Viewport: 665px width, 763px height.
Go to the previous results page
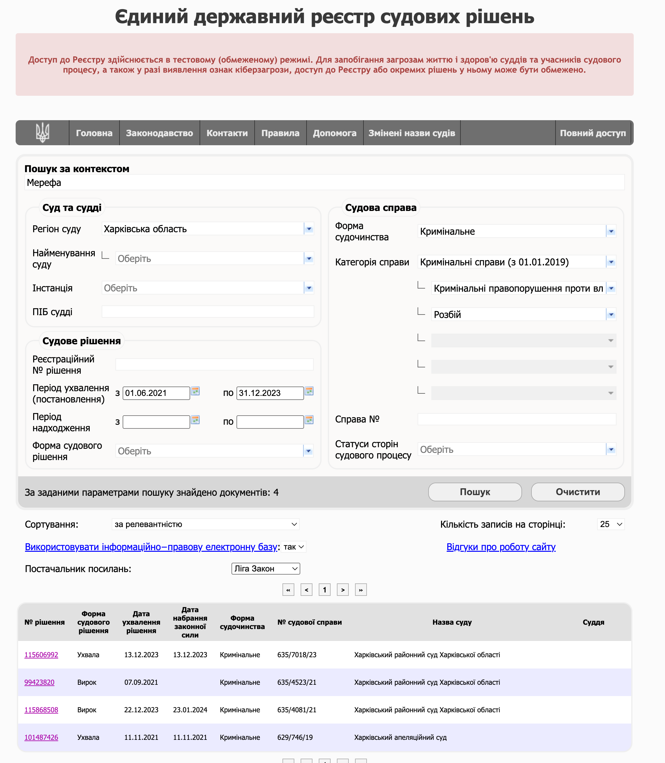pos(307,590)
